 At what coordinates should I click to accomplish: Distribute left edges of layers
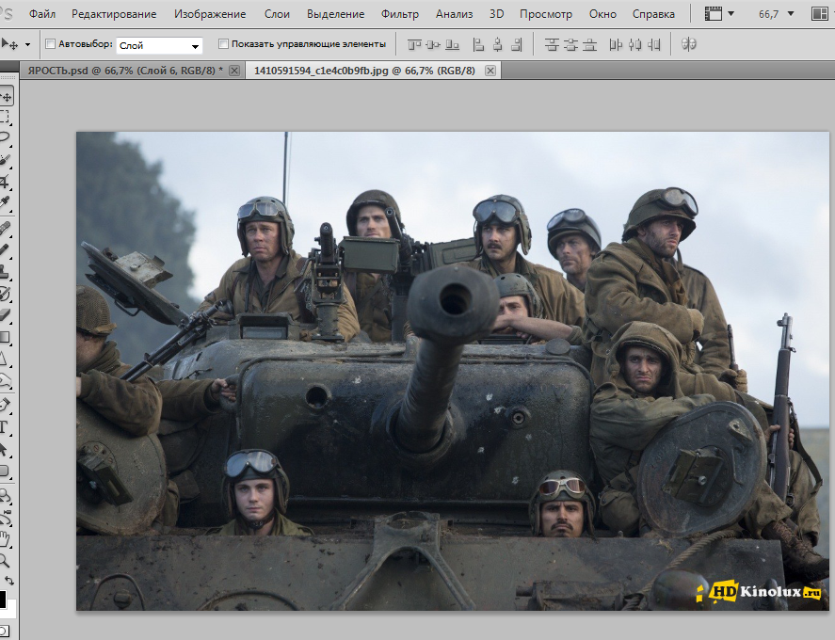tap(616, 45)
